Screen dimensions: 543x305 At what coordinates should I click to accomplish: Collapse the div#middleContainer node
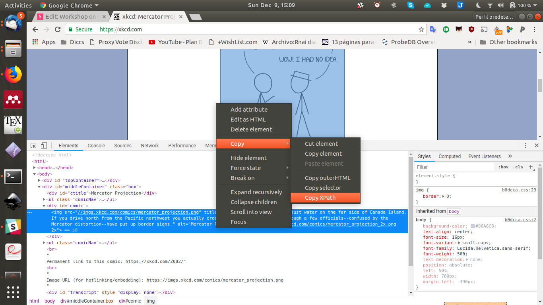[x=39, y=187]
